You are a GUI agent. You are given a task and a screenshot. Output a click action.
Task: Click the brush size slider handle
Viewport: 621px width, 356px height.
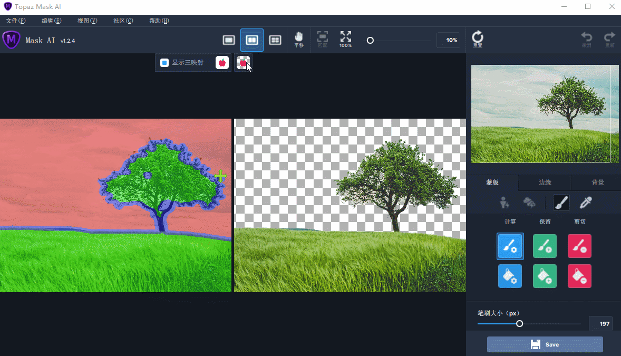(x=519, y=324)
